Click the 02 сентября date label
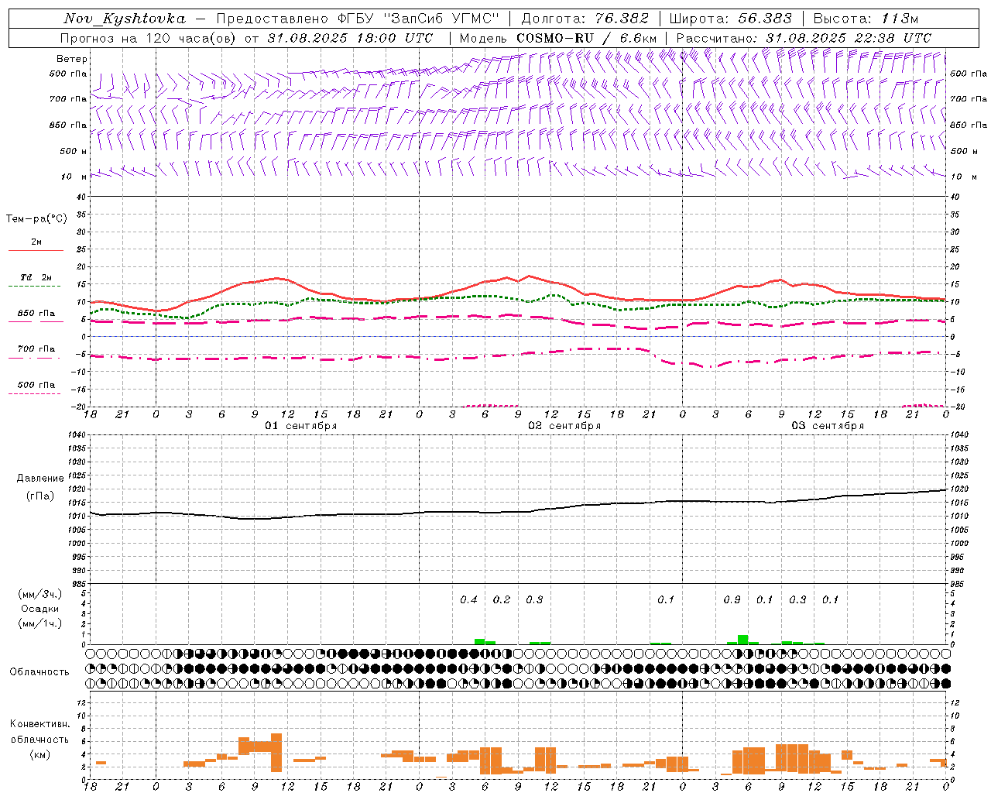 pos(564,426)
